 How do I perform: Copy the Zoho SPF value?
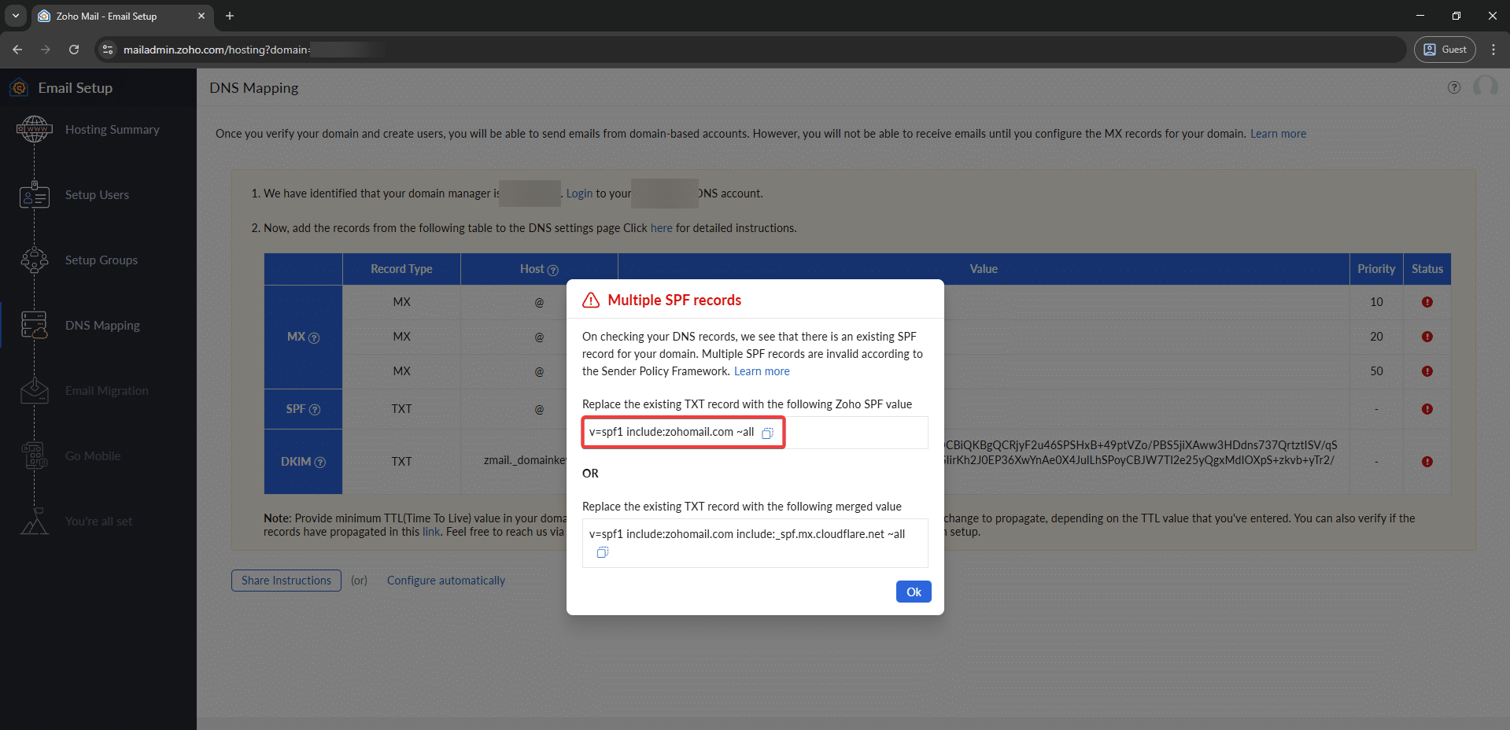(767, 433)
